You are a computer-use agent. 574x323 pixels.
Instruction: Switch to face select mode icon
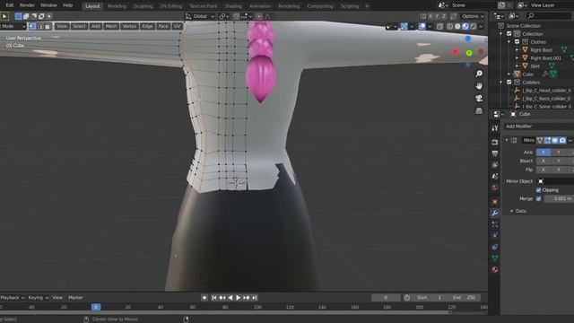click(48, 26)
